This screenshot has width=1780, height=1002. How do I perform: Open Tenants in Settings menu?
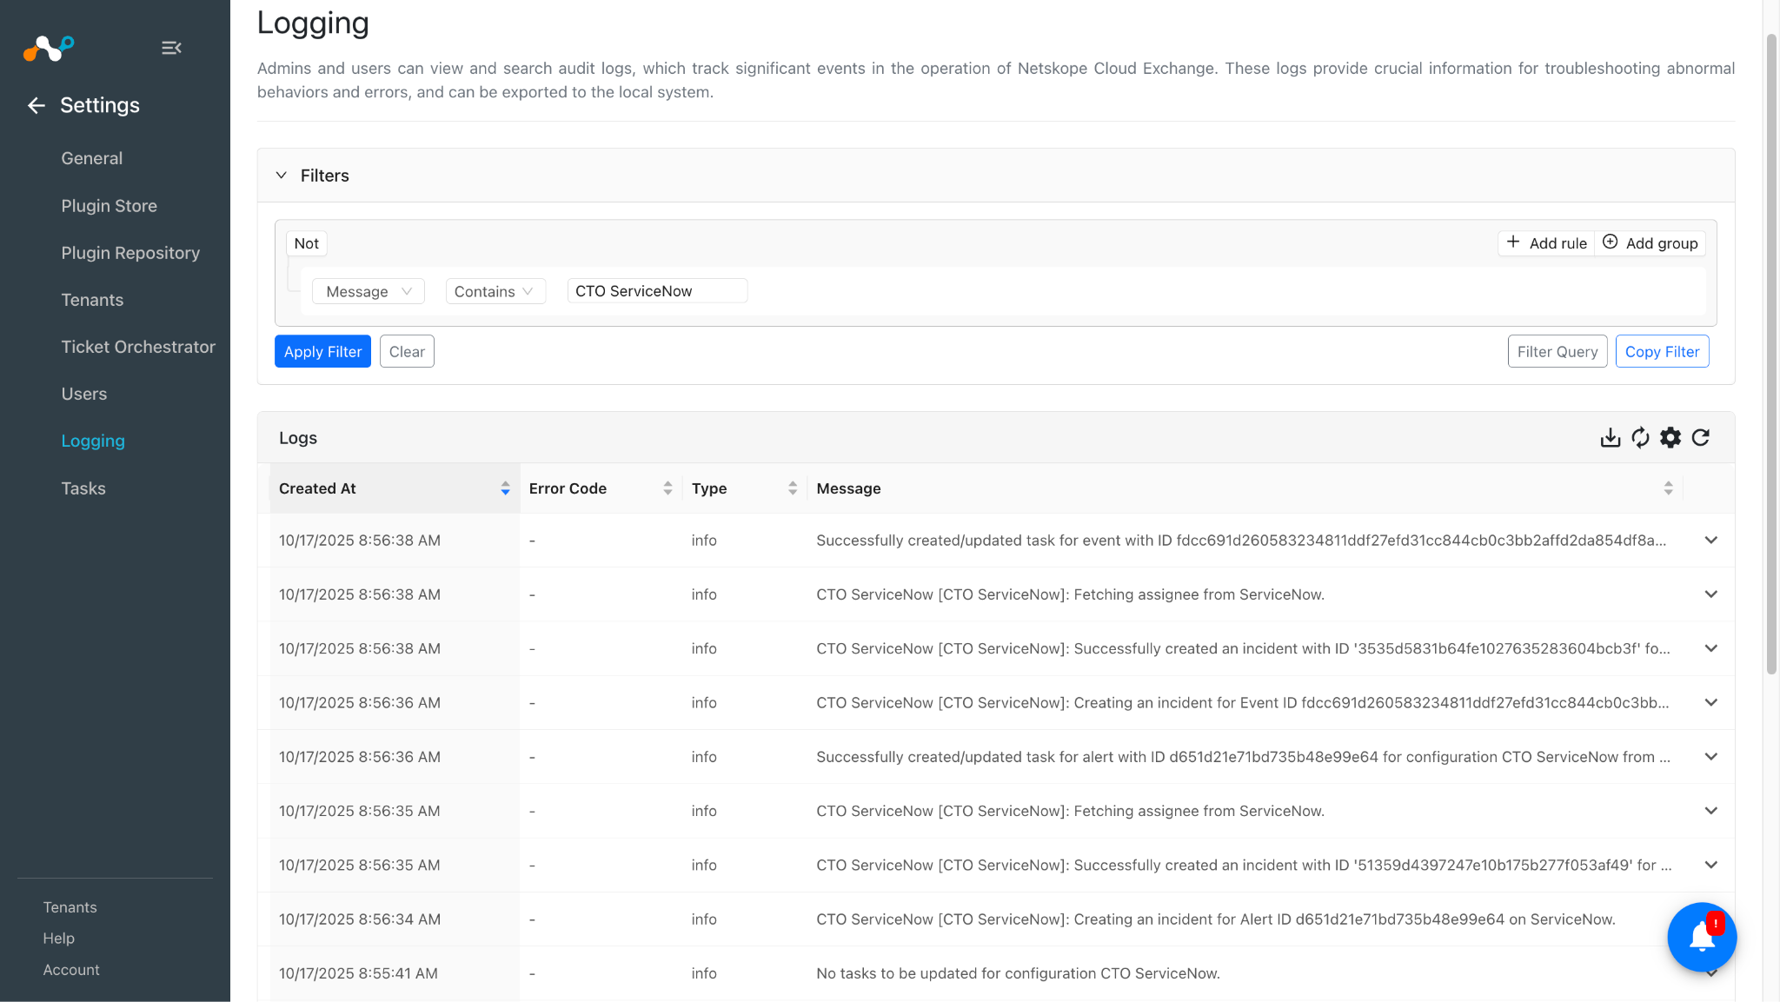tap(92, 300)
